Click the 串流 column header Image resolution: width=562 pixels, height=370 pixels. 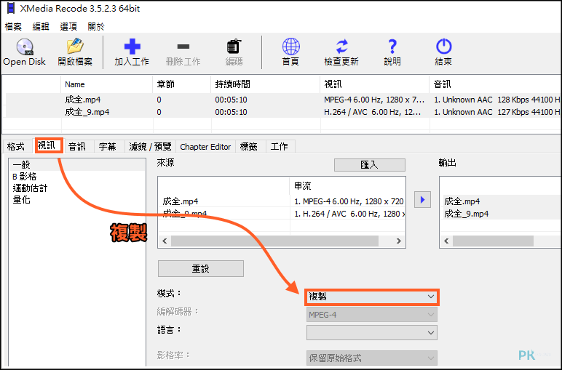point(347,186)
